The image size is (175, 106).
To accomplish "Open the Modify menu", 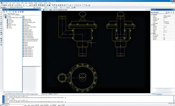I will tap(36, 3).
